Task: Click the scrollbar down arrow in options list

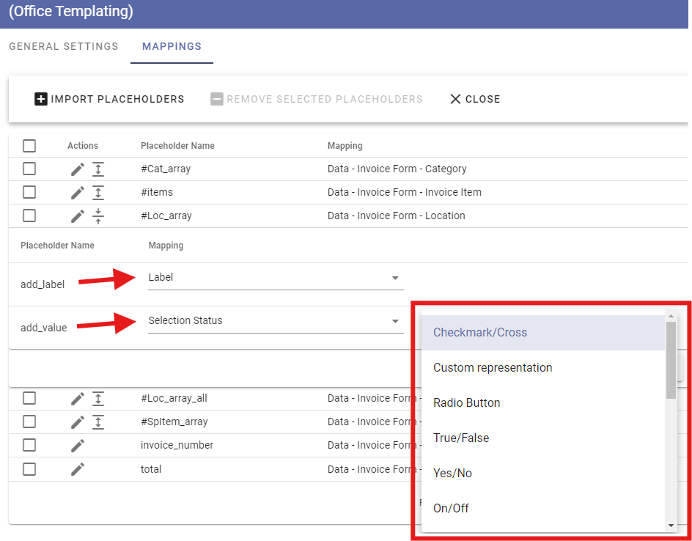Action: point(671,526)
